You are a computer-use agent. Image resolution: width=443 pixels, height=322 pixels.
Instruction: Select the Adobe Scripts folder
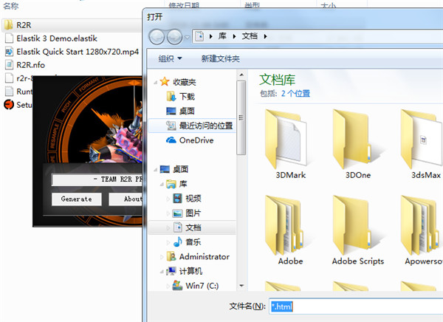358,230
